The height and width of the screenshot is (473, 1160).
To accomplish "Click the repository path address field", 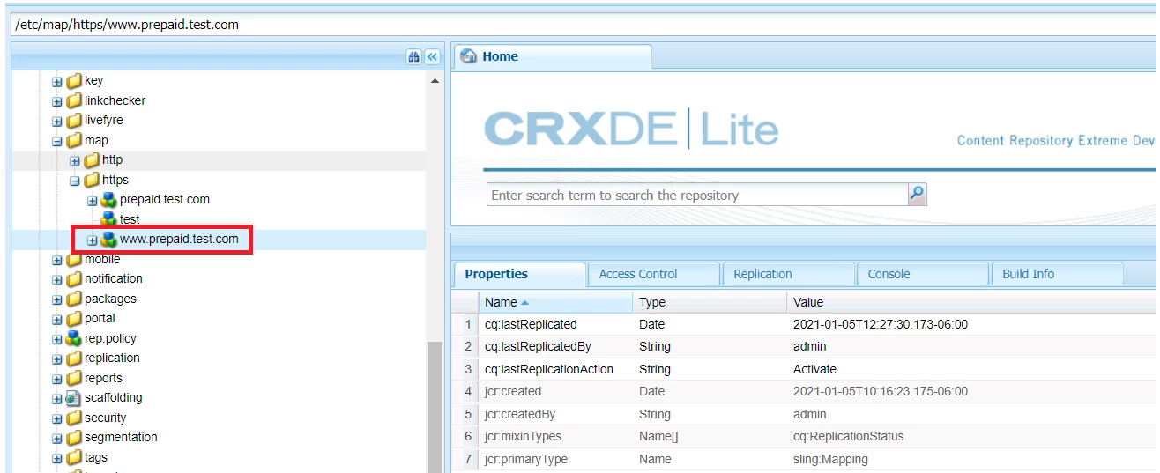I will coord(583,24).
